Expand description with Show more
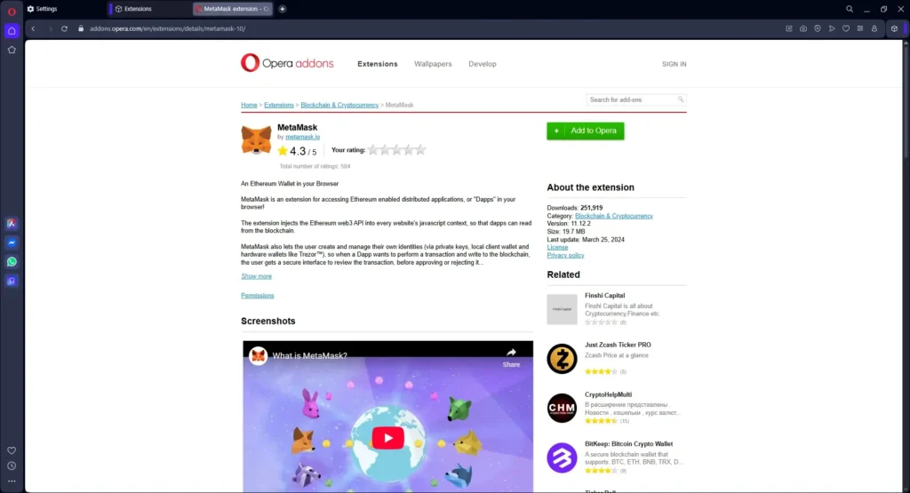The height and width of the screenshot is (493, 910). pyautogui.click(x=257, y=276)
